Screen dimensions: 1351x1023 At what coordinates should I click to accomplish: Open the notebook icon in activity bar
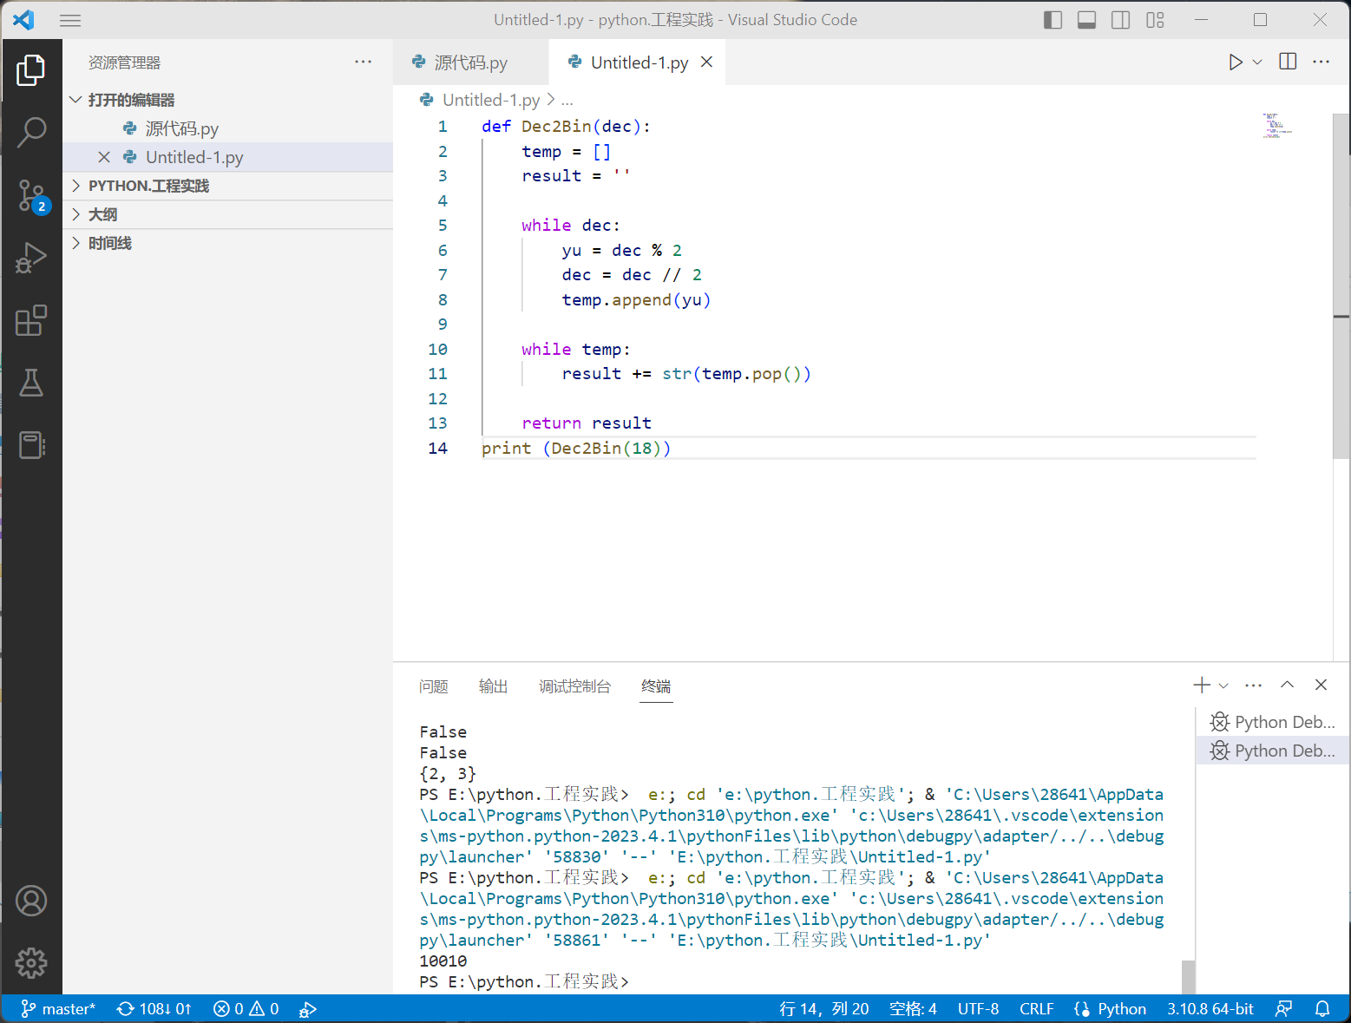tap(31, 445)
